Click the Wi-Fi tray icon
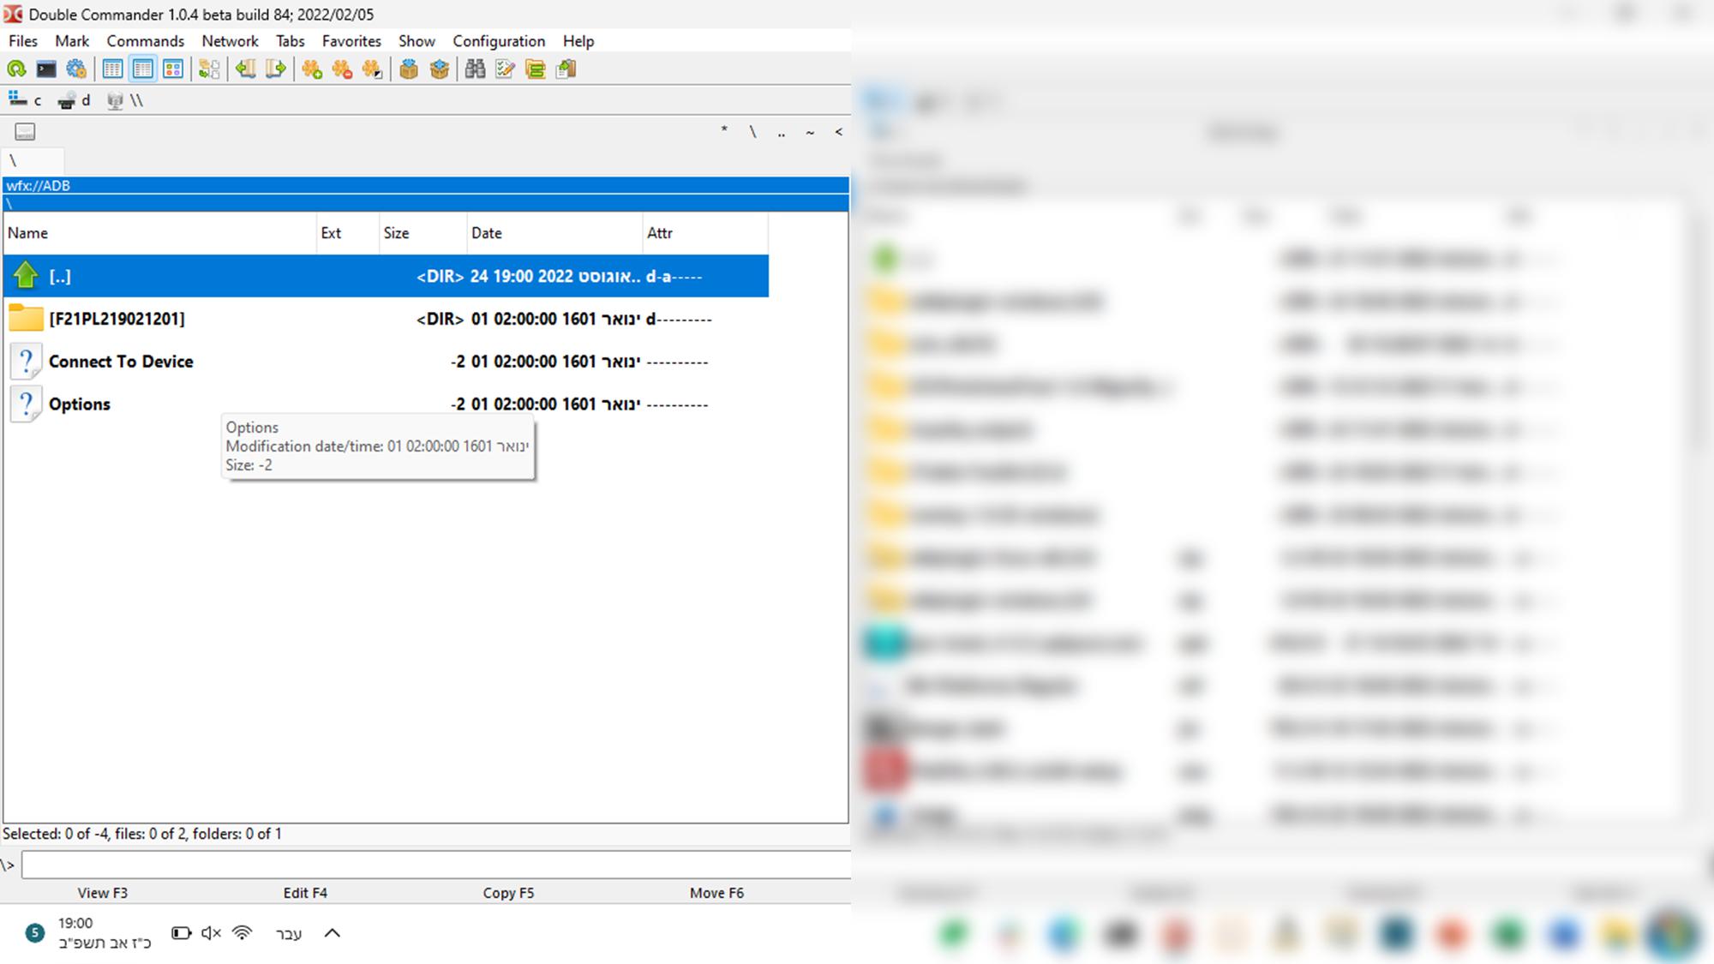The width and height of the screenshot is (1714, 964). [x=243, y=933]
